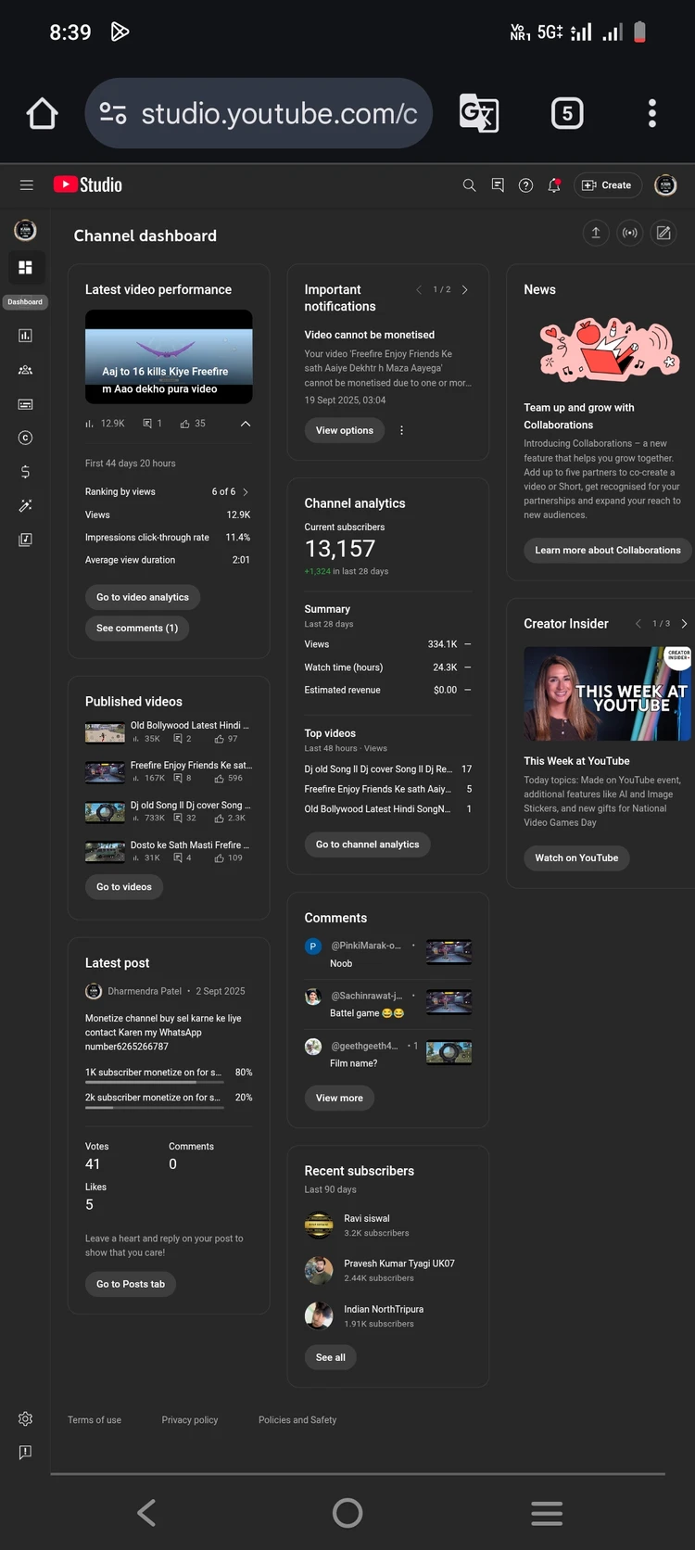The height and width of the screenshot is (1550, 695).
Task: Open the browser three-dot overflow menu
Action: pyautogui.click(x=652, y=113)
